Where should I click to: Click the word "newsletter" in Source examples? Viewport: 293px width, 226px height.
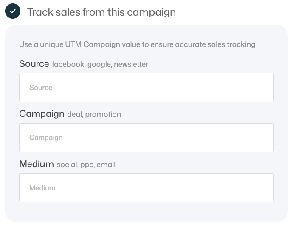click(x=131, y=65)
